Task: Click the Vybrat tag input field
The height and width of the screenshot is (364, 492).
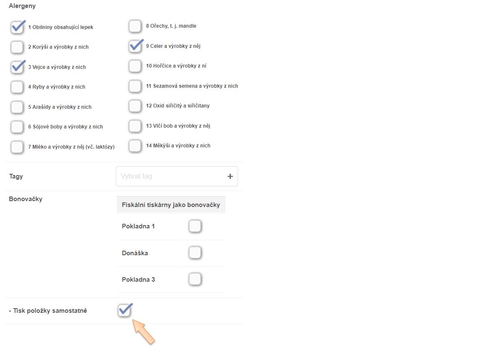Action: [x=170, y=176]
